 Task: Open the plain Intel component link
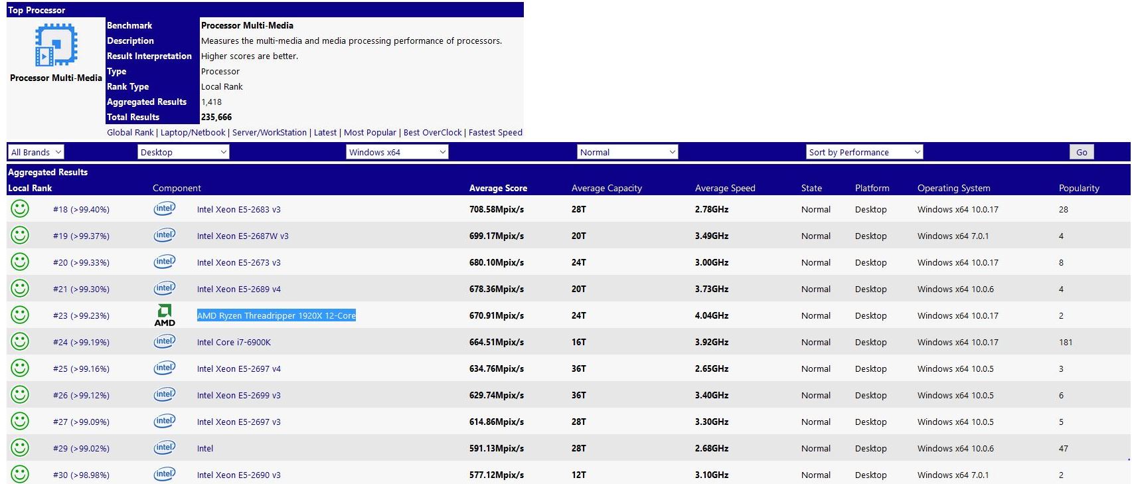click(205, 448)
